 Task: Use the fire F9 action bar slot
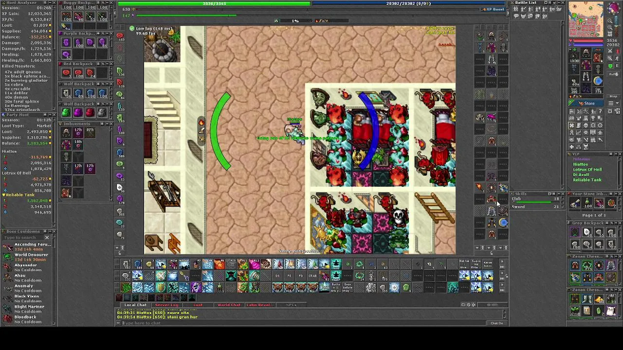pyautogui.click(x=219, y=264)
